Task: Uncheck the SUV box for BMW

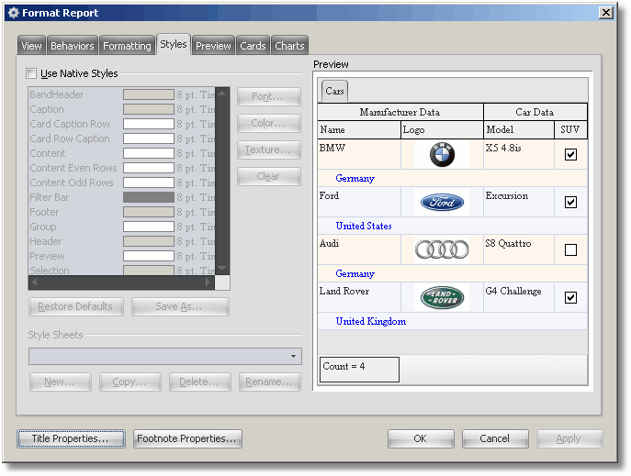Action: tap(570, 155)
